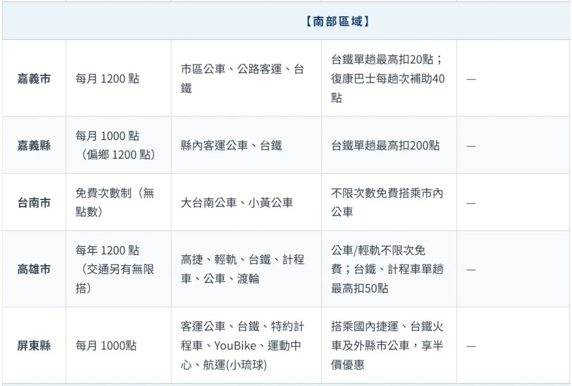Click 台鐵單趟最高扣200點 cell
This screenshot has height=386, width=572.
tap(385, 145)
